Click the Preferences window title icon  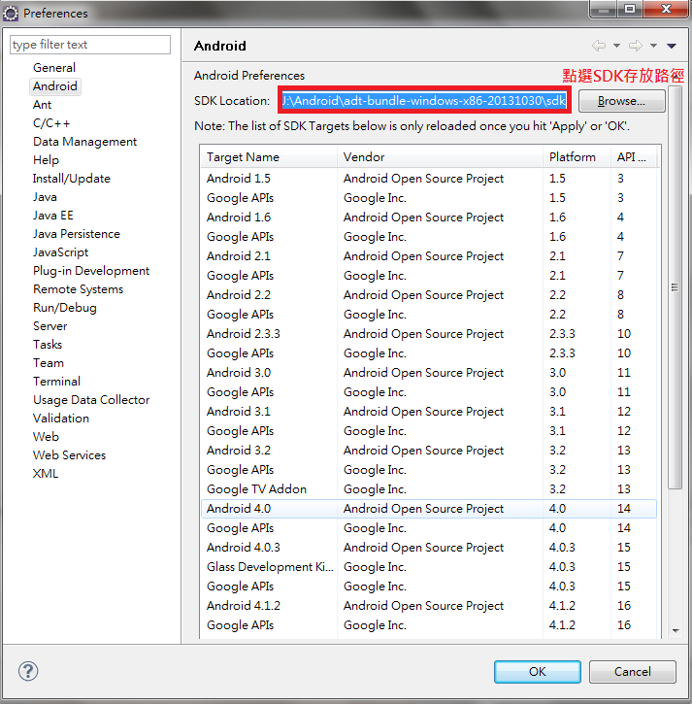point(11,13)
